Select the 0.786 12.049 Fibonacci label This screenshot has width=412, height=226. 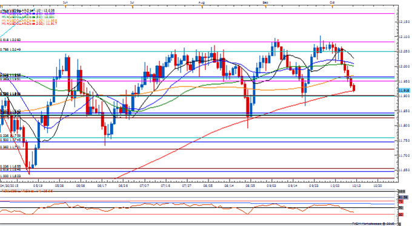click(x=10, y=50)
